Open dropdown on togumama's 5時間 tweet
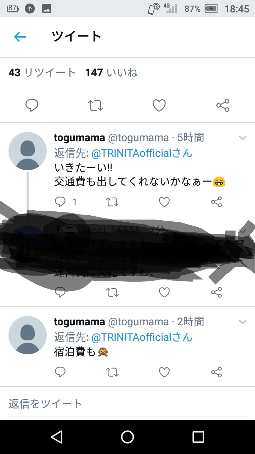255x454 pixels. pos(243,138)
